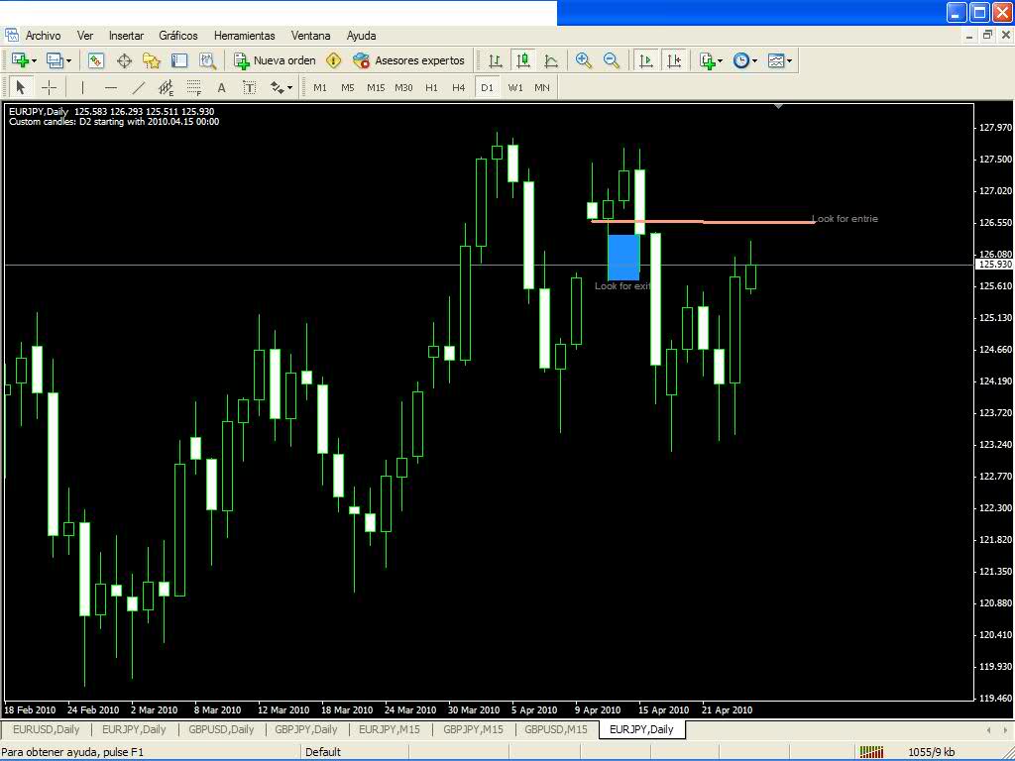Open the indicators list dropdown arrow
1015x761 pixels.
[720, 61]
